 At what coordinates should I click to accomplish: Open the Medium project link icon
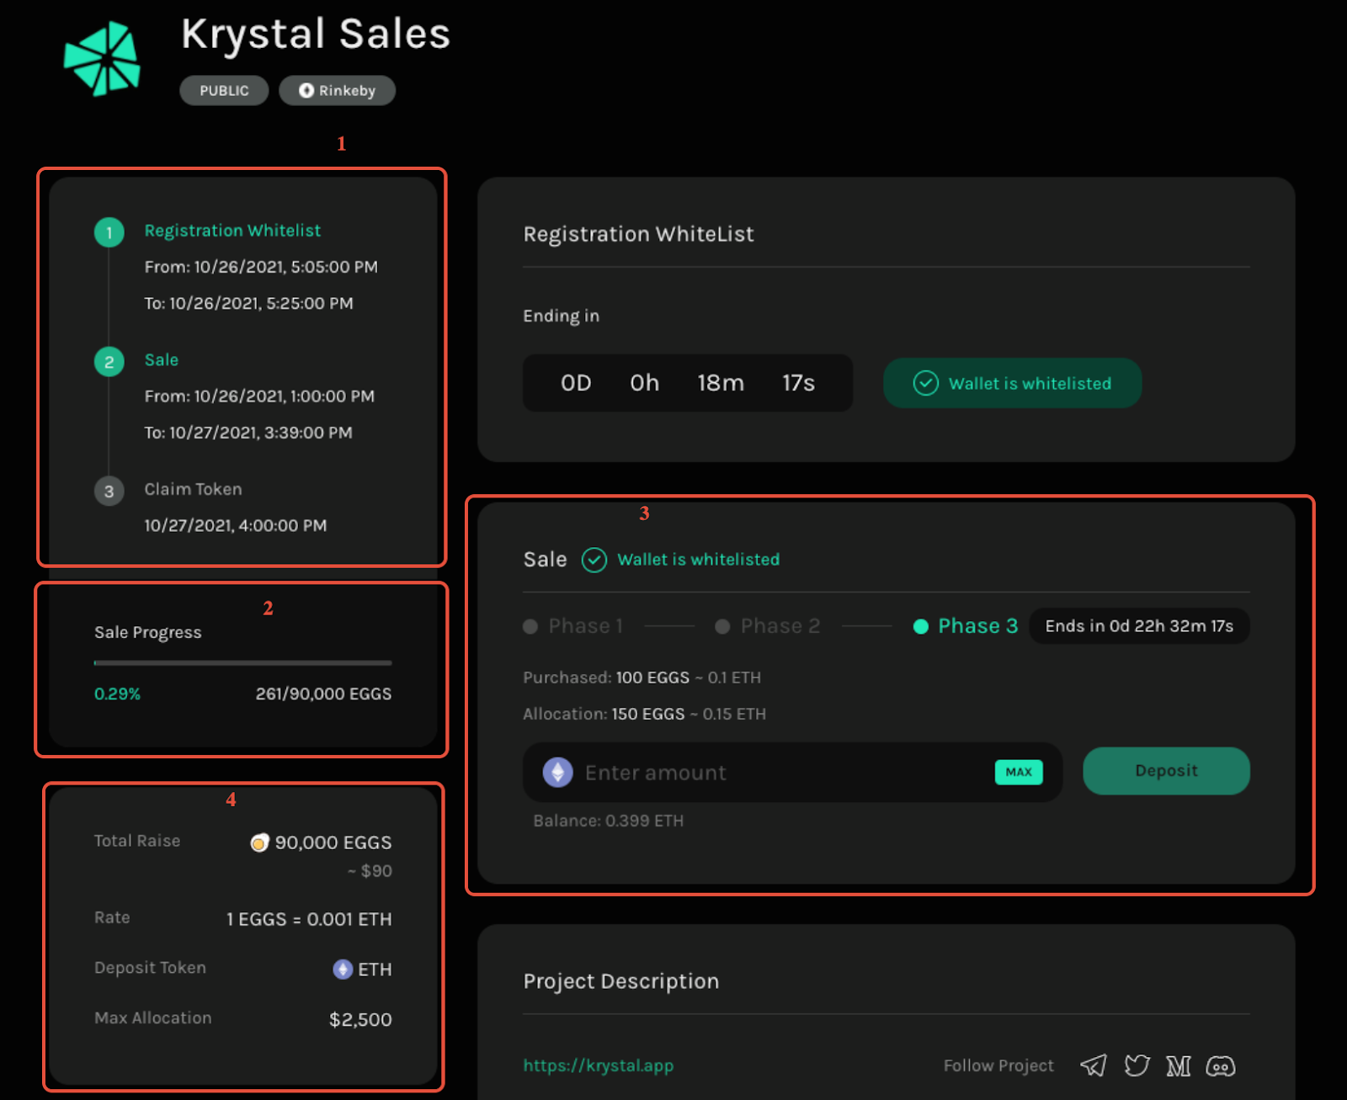(x=1178, y=1066)
